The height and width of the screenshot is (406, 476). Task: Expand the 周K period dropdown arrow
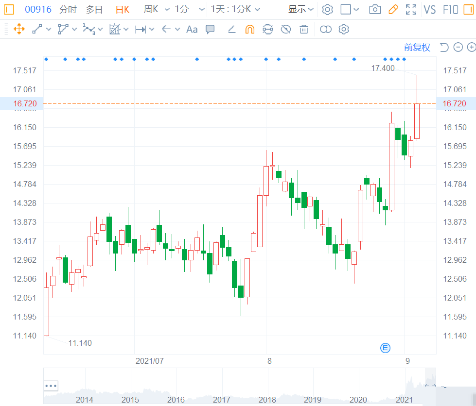click(x=167, y=9)
